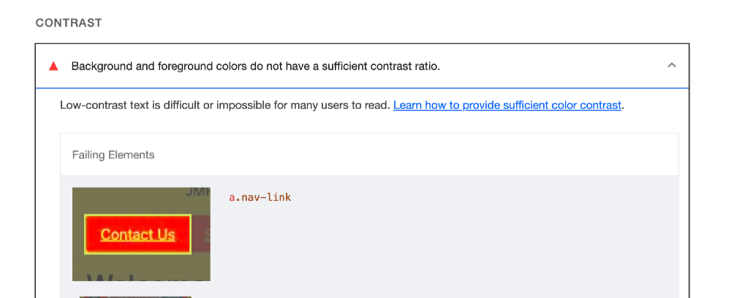Screen dimensions: 731x298
Task: Open the Contact Us failing element screenshot
Action: 141,234
